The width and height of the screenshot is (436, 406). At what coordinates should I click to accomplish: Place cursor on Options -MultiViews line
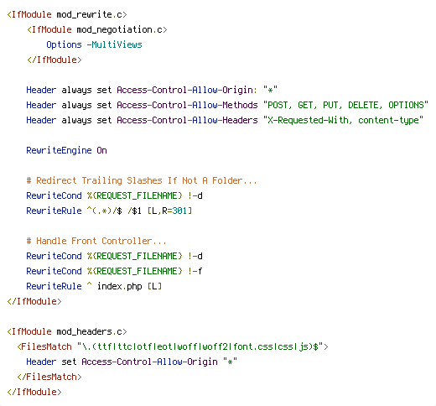[94, 44]
